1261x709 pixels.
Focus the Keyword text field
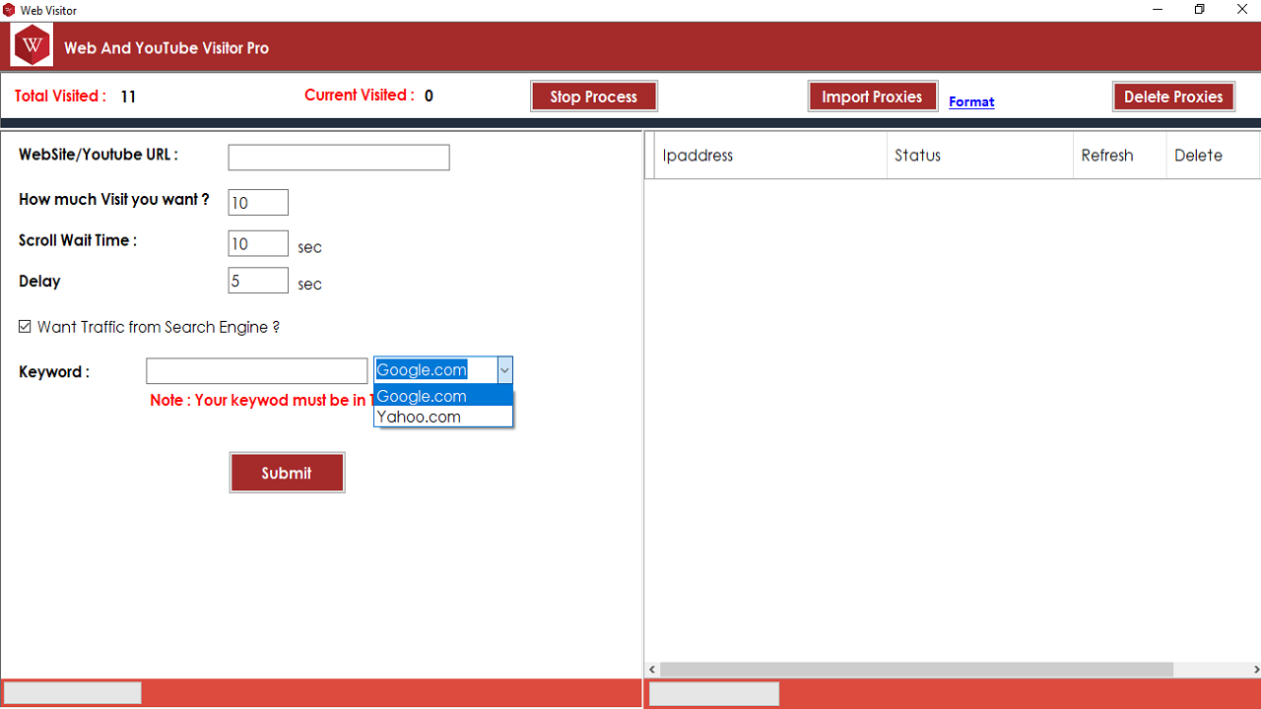click(x=256, y=371)
